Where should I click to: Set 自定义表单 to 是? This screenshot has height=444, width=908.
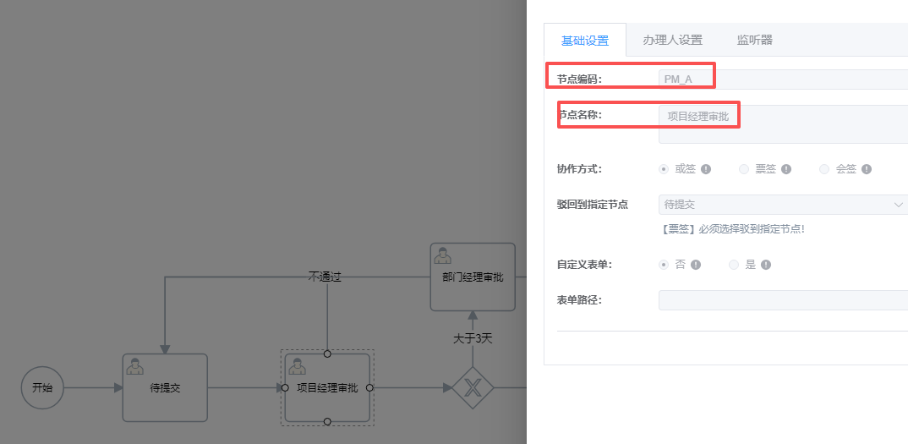734,265
